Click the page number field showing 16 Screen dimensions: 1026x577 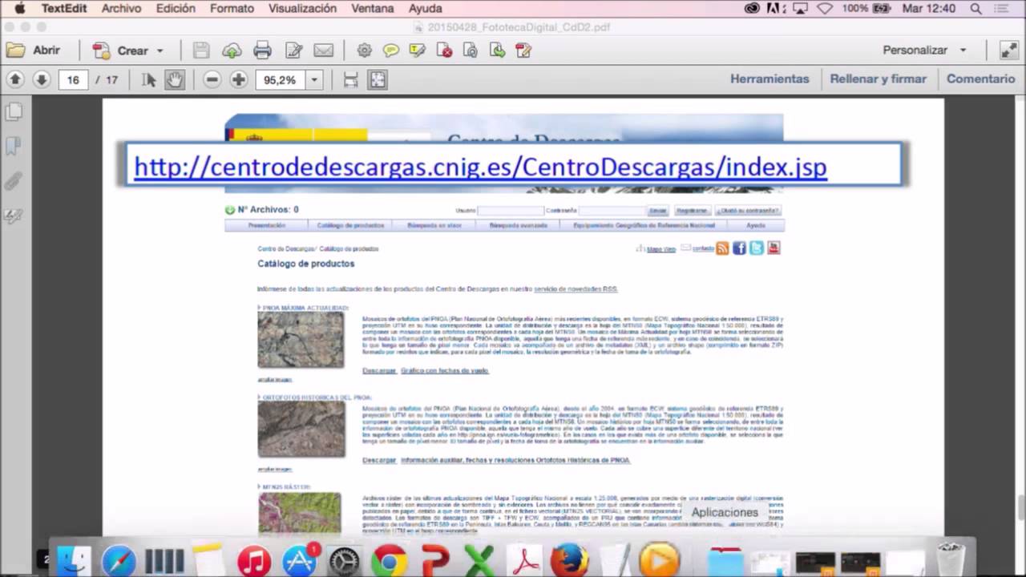73,79
